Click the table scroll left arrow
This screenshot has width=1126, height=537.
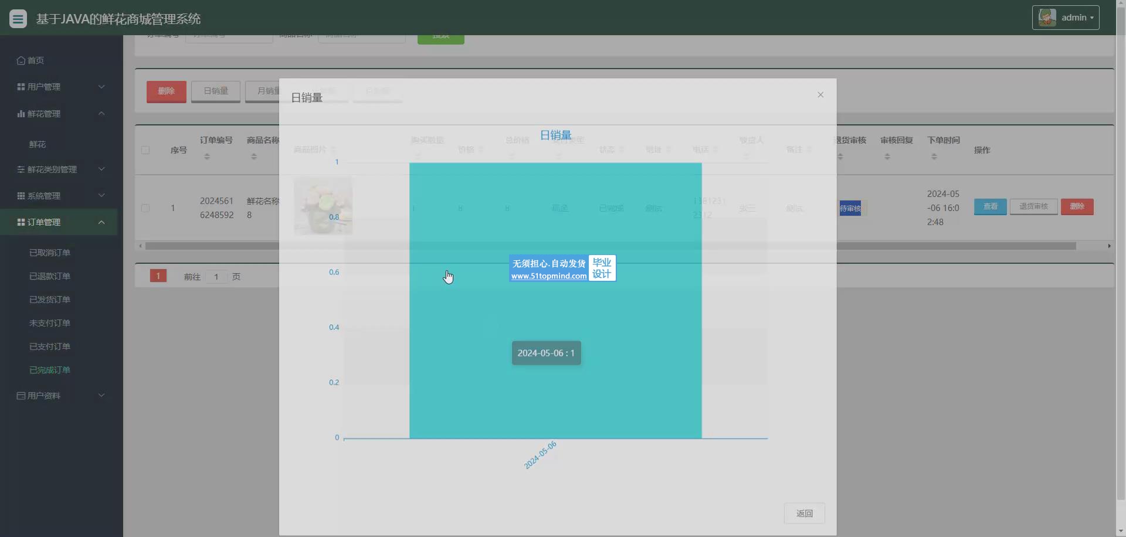point(140,246)
